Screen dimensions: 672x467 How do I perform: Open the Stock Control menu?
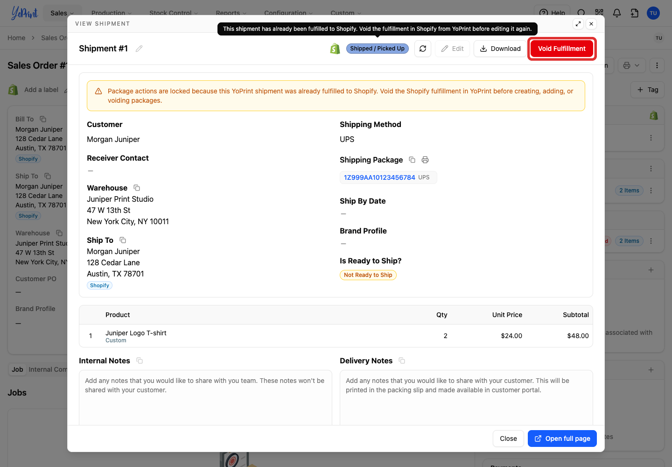[x=174, y=13]
